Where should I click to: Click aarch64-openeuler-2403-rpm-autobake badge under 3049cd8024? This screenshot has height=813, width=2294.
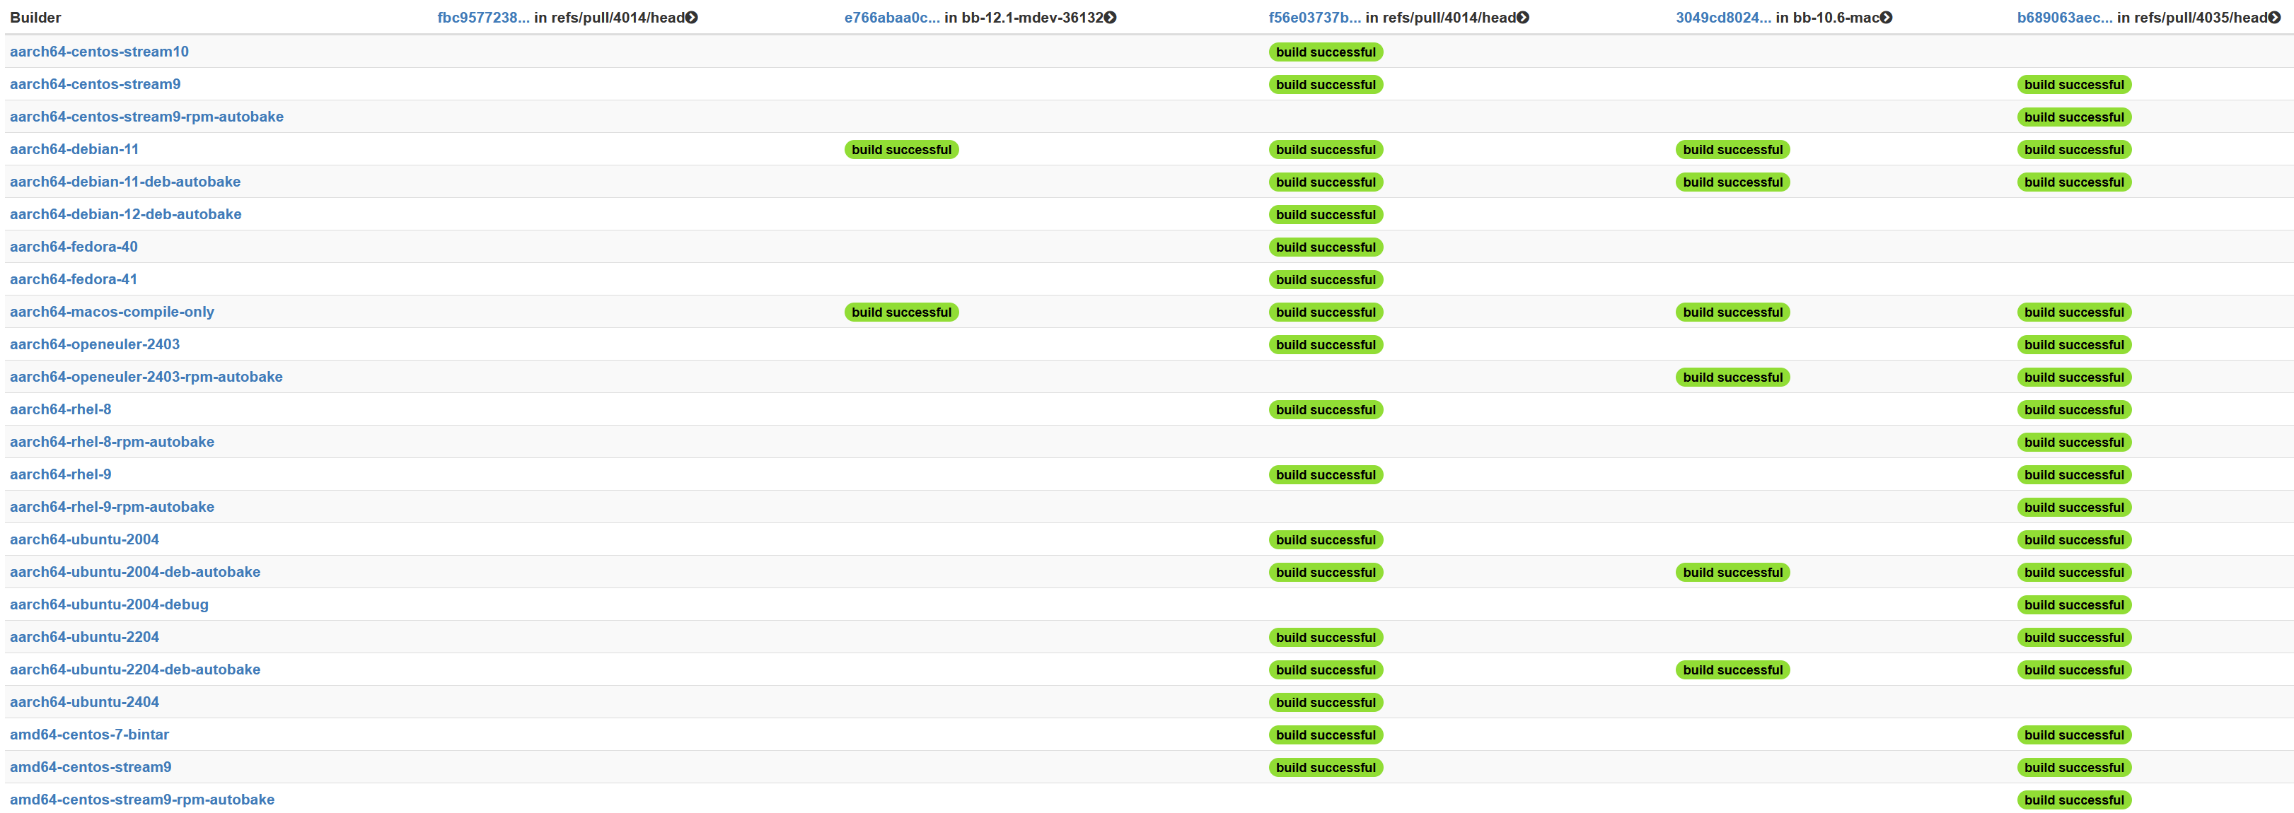pos(1733,378)
